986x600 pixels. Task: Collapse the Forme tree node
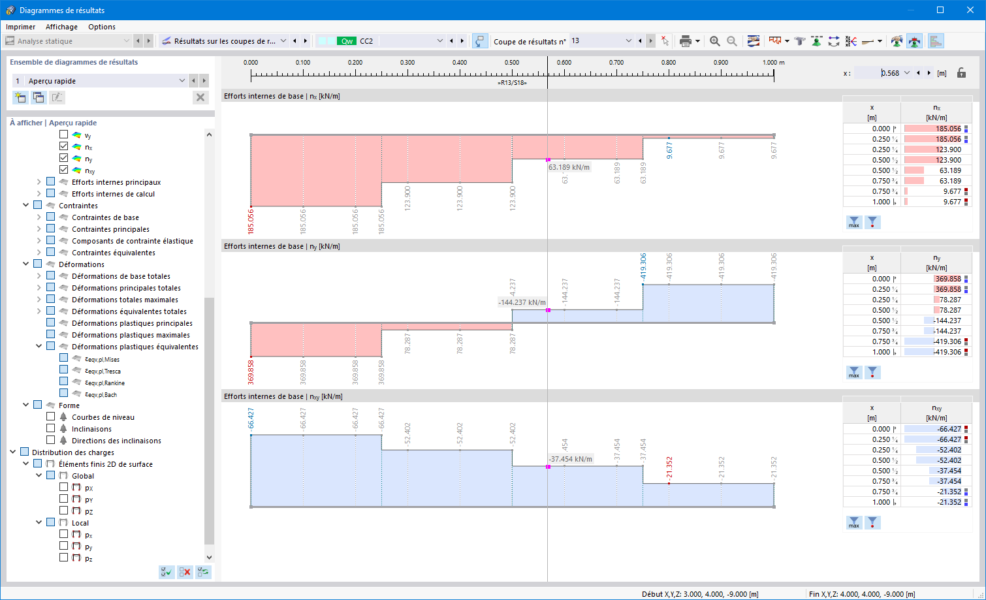[25, 405]
